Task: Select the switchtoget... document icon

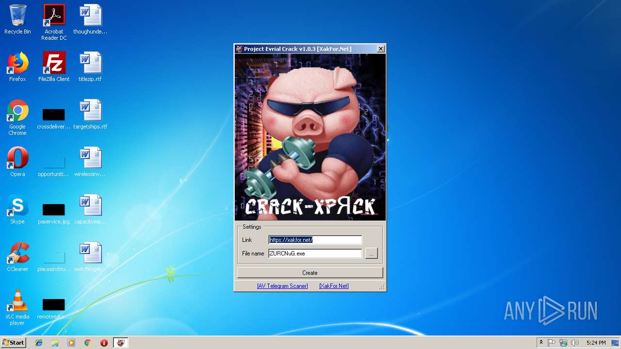Action: [90, 257]
